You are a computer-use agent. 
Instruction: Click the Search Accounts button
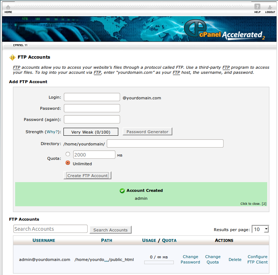pos(110,230)
